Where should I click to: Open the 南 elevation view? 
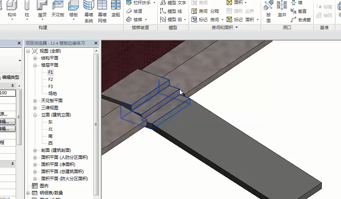click(x=50, y=136)
